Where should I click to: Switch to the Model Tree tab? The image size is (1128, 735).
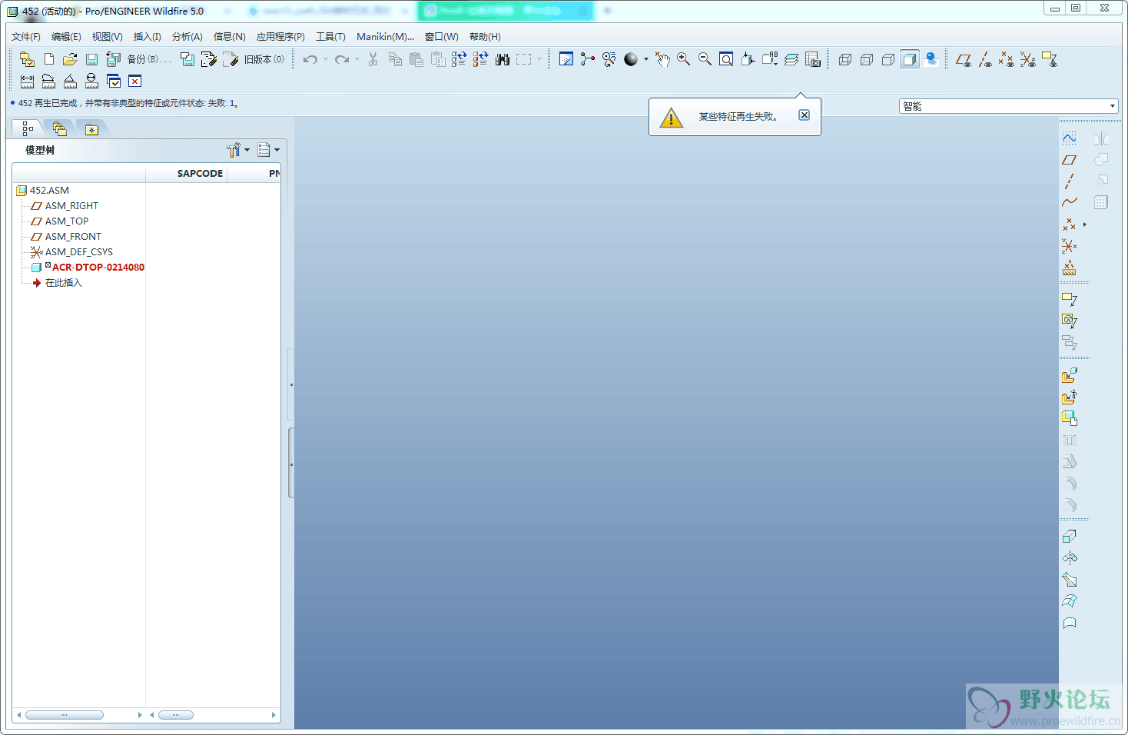(28, 129)
